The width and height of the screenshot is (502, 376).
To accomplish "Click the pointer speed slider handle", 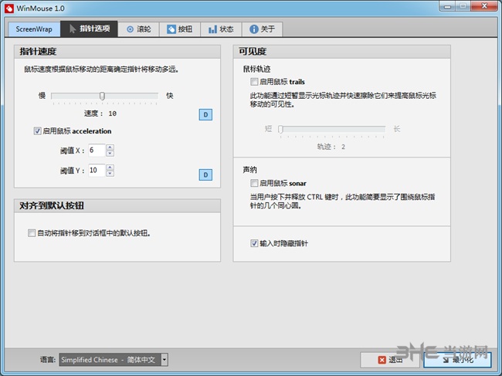I will pos(102,97).
